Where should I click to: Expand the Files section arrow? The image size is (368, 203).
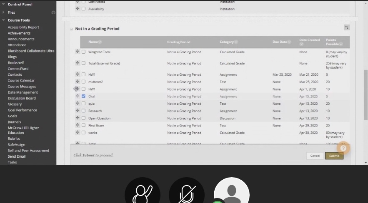[3, 12]
